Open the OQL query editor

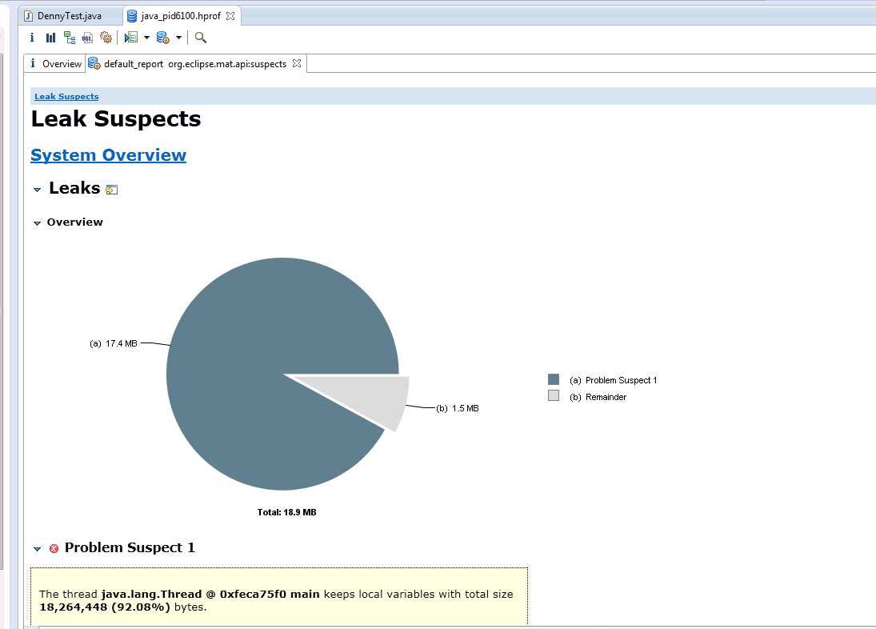[x=87, y=38]
